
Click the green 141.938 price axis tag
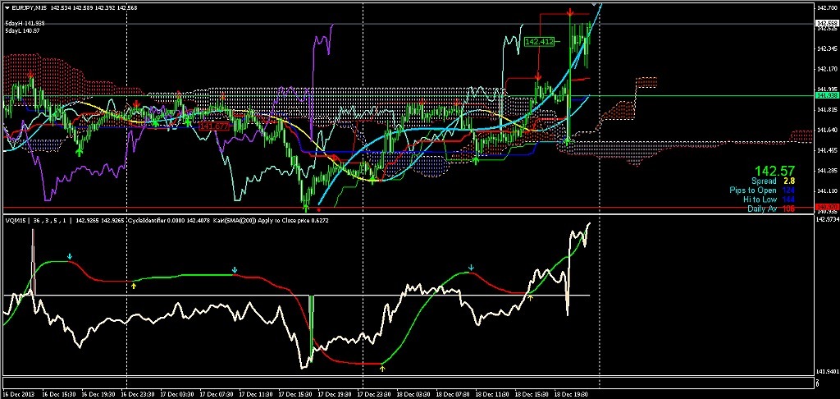(827, 96)
